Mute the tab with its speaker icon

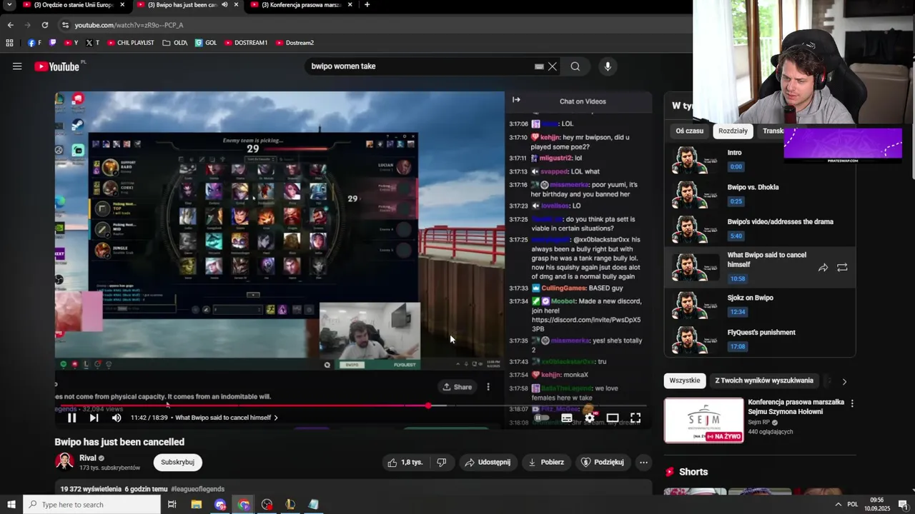tap(224, 5)
